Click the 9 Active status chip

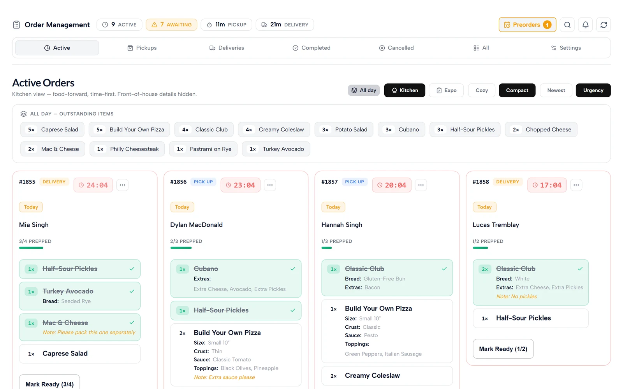click(x=119, y=25)
